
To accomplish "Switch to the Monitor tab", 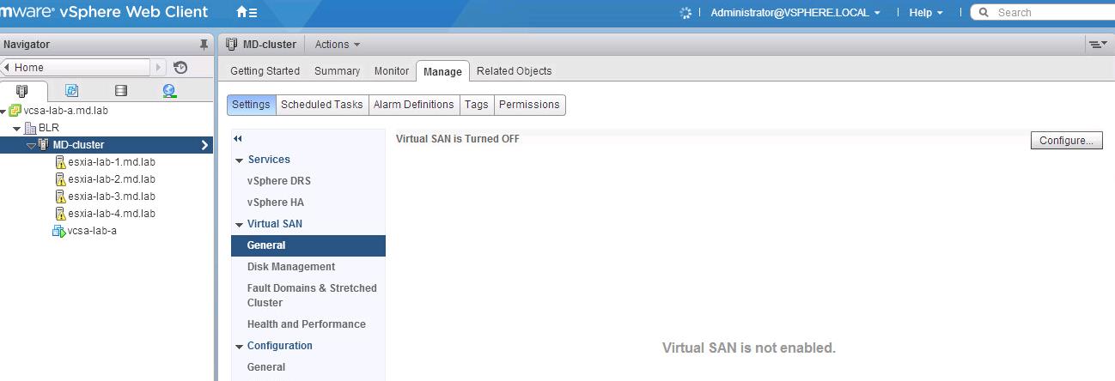I will click(x=391, y=71).
